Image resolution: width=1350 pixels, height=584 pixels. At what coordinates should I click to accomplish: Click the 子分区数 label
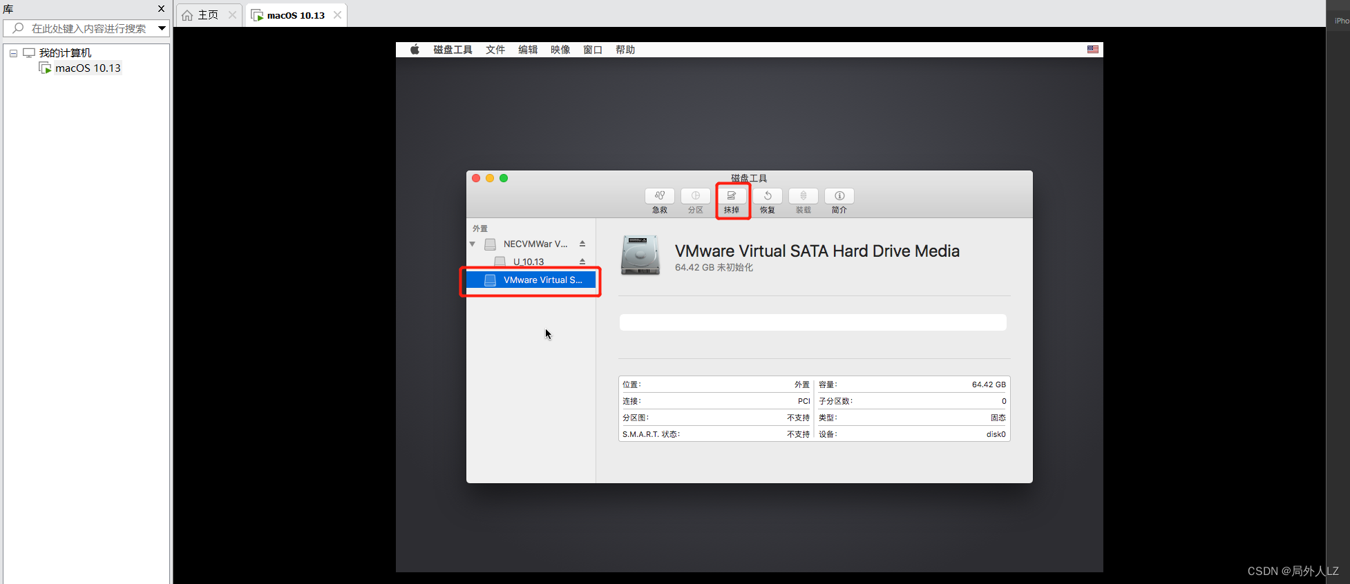coord(835,401)
